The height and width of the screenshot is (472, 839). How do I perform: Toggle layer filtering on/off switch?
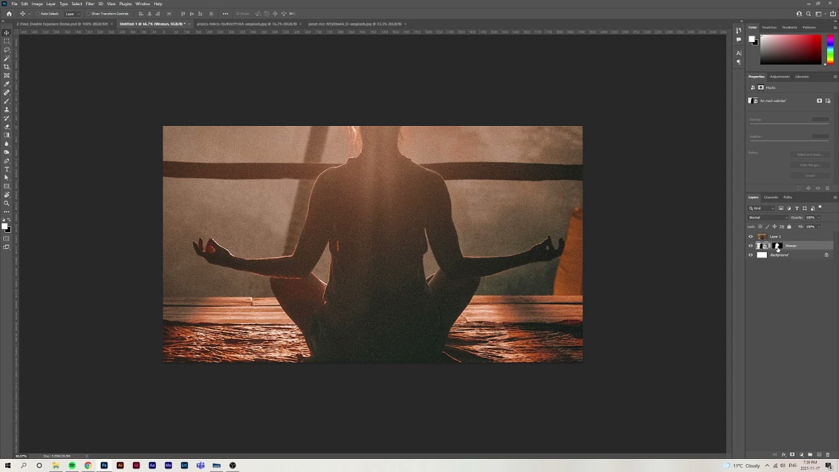tap(820, 208)
